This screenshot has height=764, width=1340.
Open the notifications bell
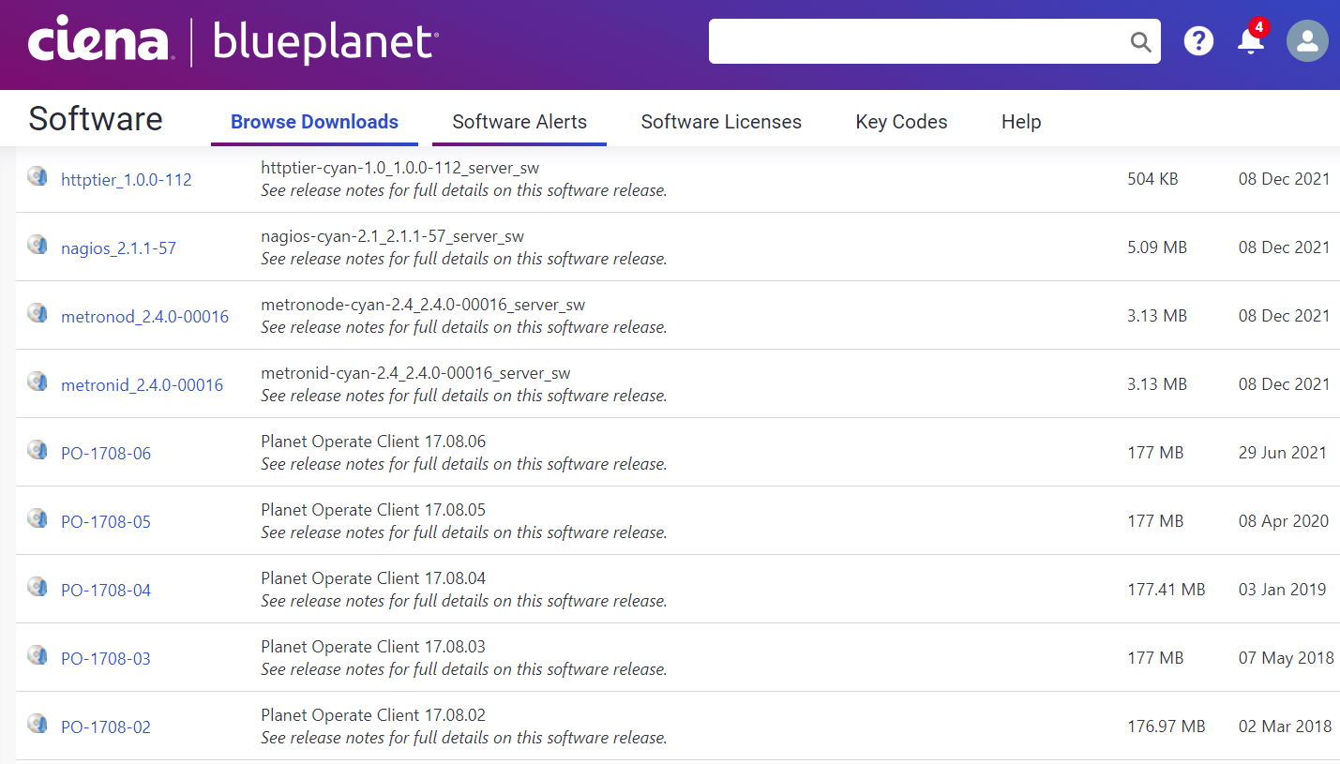point(1251,40)
